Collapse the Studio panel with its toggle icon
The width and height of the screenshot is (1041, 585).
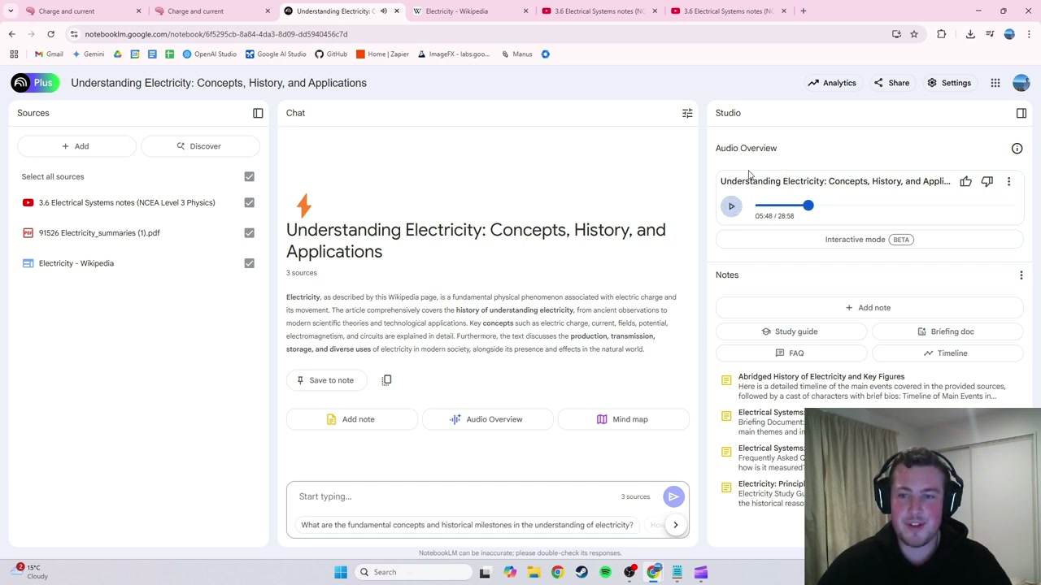coord(1021,113)
